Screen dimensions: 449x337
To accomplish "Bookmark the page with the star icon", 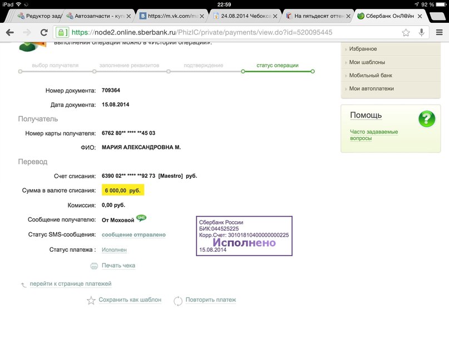I will click(406, 32).
